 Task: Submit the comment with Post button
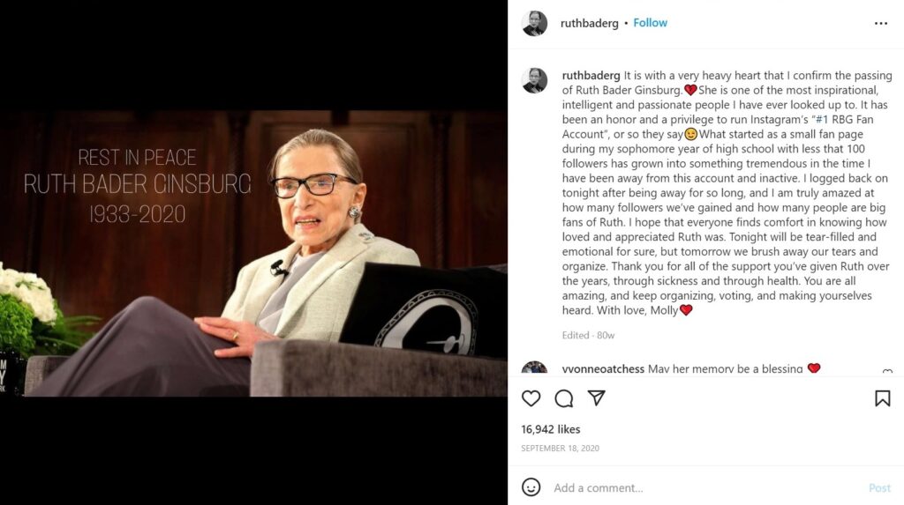[879, 487]
